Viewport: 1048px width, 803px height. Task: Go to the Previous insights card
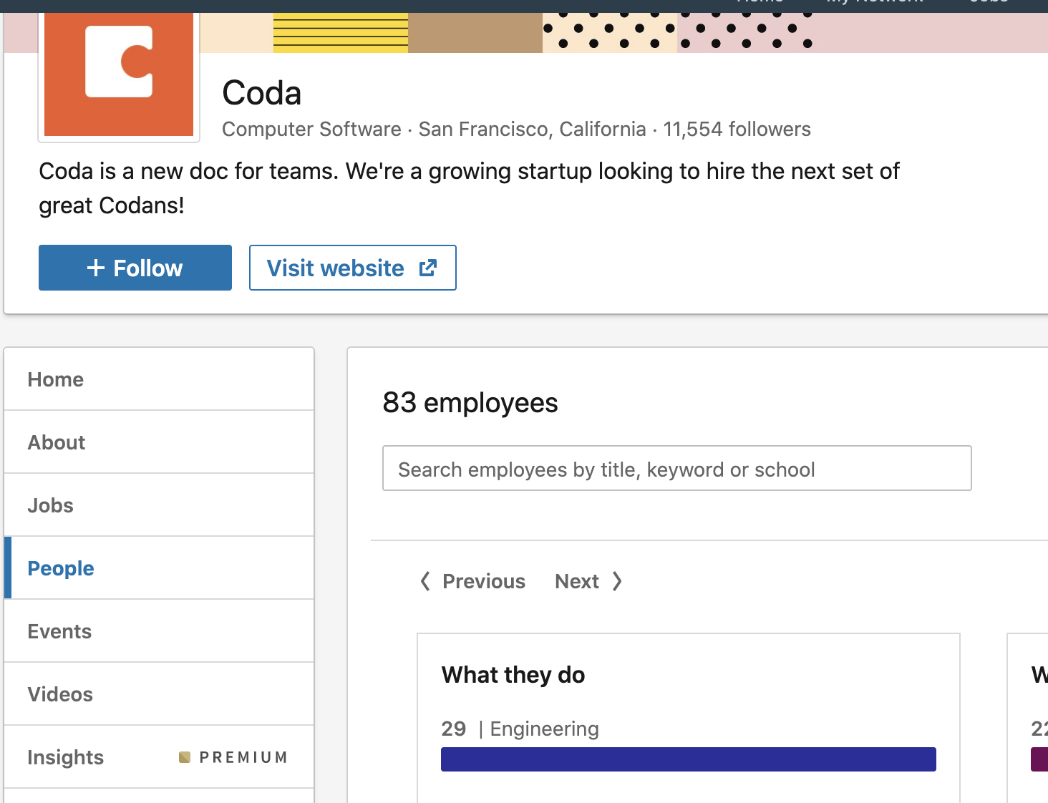point(472,581)
